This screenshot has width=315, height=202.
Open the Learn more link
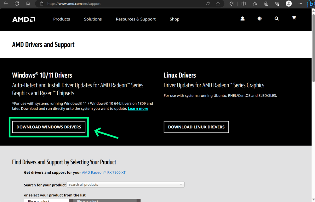138,109
